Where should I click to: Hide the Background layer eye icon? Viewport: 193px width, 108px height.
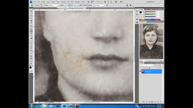140,71
